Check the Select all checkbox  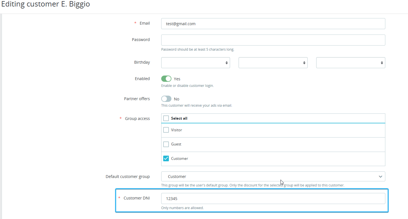[166, 118]
